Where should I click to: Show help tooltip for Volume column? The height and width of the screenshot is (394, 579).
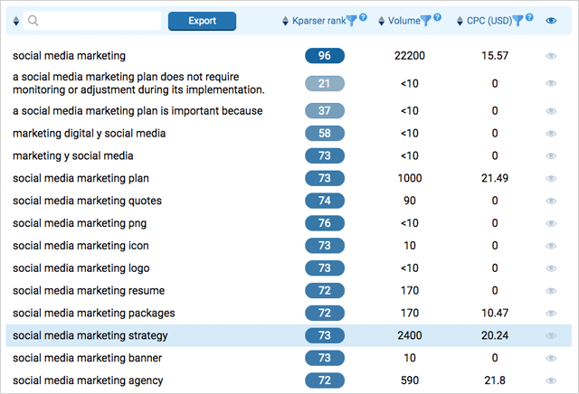click(438, 17)
